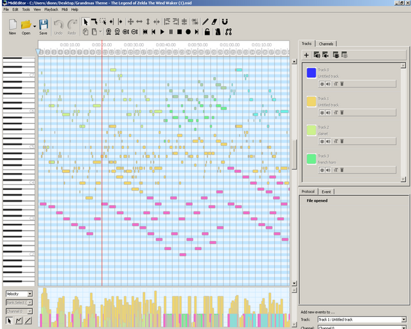
Task: Add a new track with the plus icon
Action: pyautogui.click(x=306, y=55)
